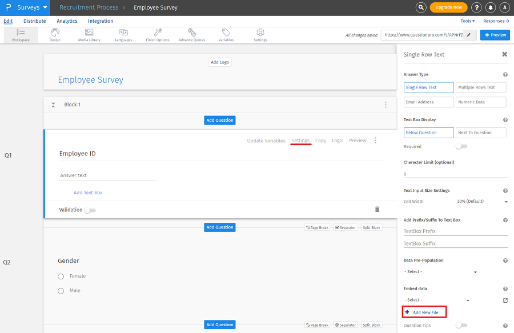Click the Add New File link
The image size is (514, 333).
[x=425, y=312]
